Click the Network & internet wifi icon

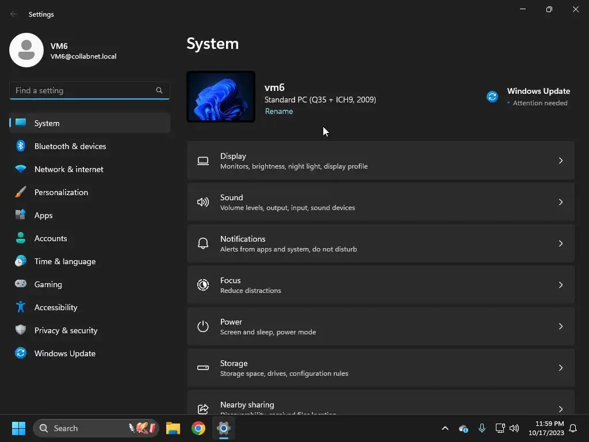pyautogui.click(x=21, y=169)
